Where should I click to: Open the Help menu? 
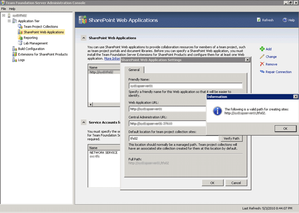pyautogui.click(x=12, y=9)
